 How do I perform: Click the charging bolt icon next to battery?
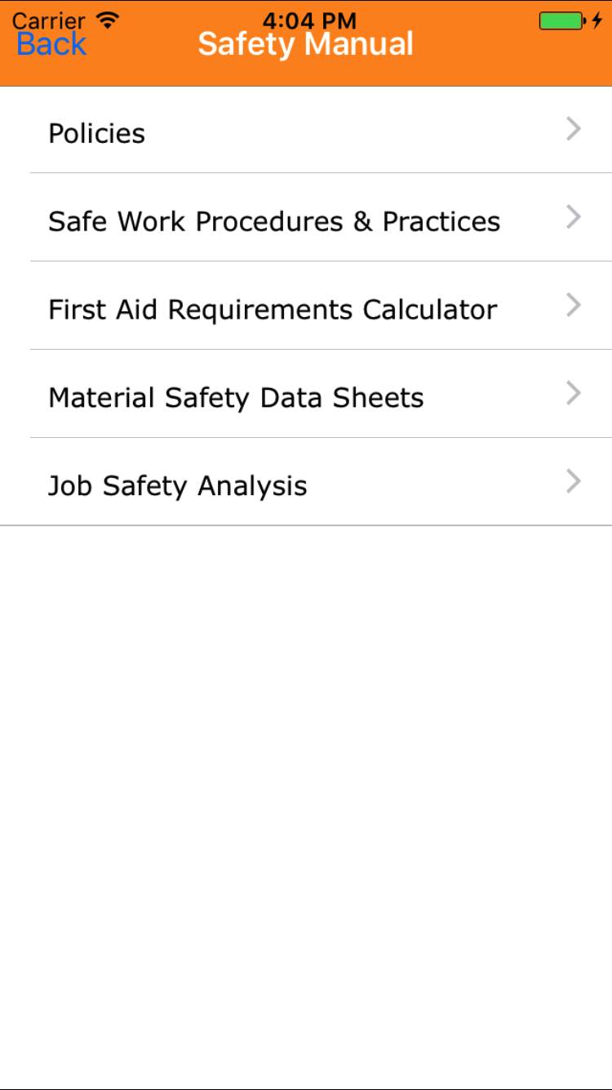click(x=597, y=20)
